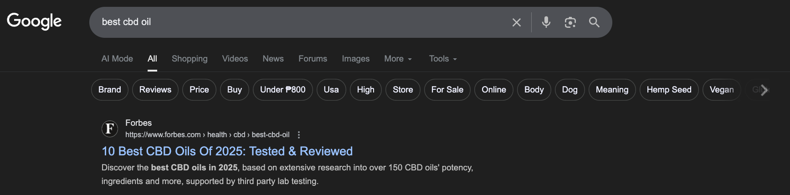This screenshot has height=195, width=790.
Task: Show more filter chips with right arrow
Action: point(764,90)
